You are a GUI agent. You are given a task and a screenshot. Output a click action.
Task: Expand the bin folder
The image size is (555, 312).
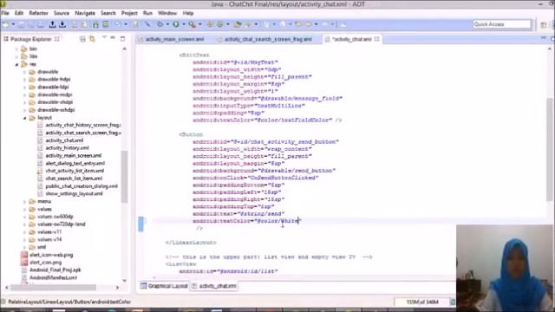[16, 49]
